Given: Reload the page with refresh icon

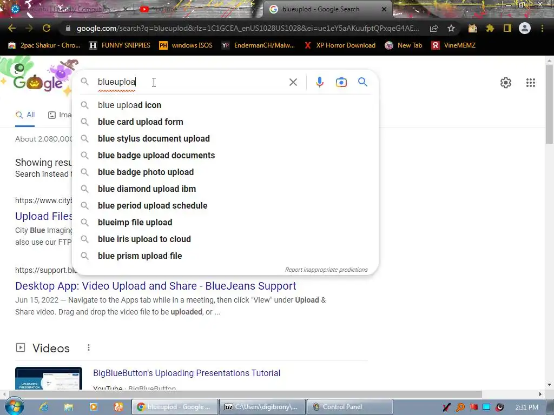Looking at the screenshot, I should (x=47, y=28).
